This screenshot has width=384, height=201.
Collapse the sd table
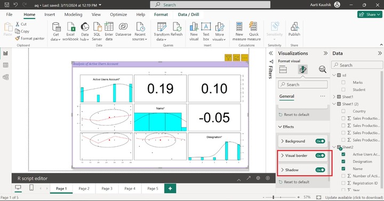click(x=334, y=75)
